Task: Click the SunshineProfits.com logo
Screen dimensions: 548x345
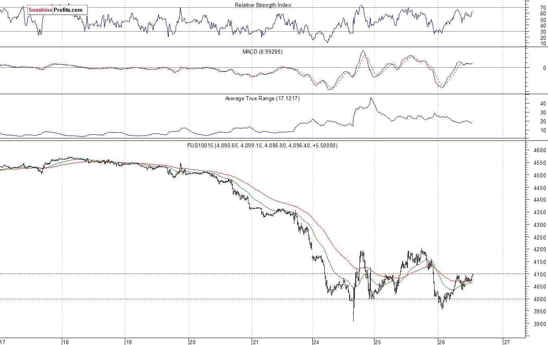Action: point(57,10)
